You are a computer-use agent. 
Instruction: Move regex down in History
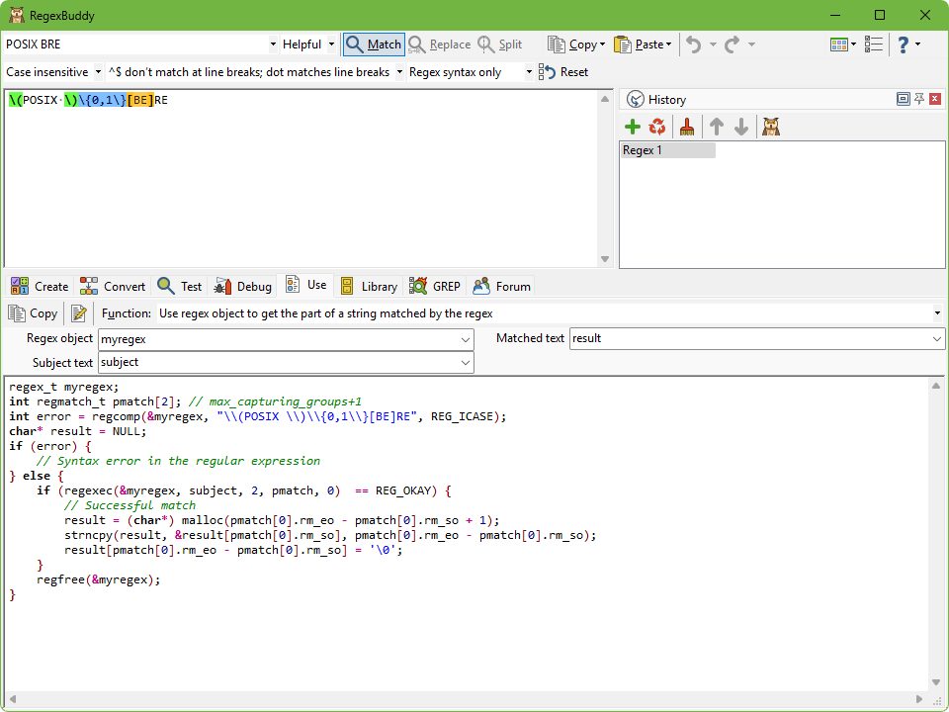pyautogui.click(x=741, y=127)
